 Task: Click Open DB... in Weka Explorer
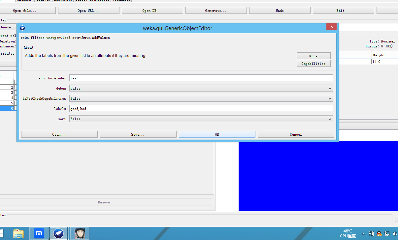click(x=152, y=11)
